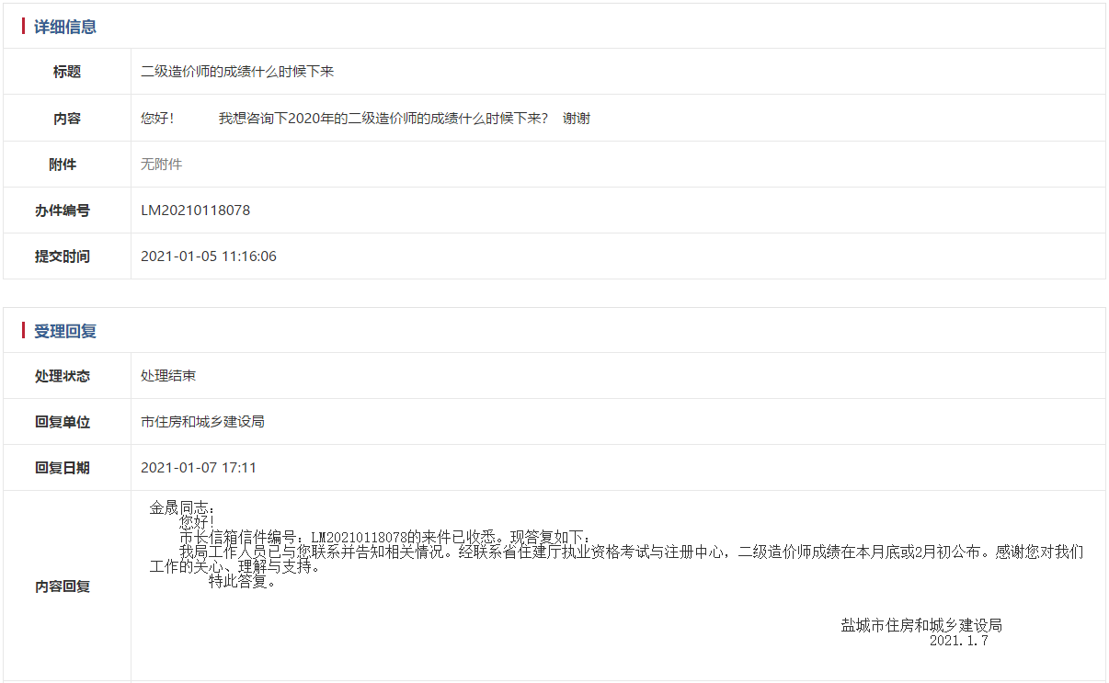Click the 标题 row label
This screenshot has width=1109, height=683.
point(65,72)
